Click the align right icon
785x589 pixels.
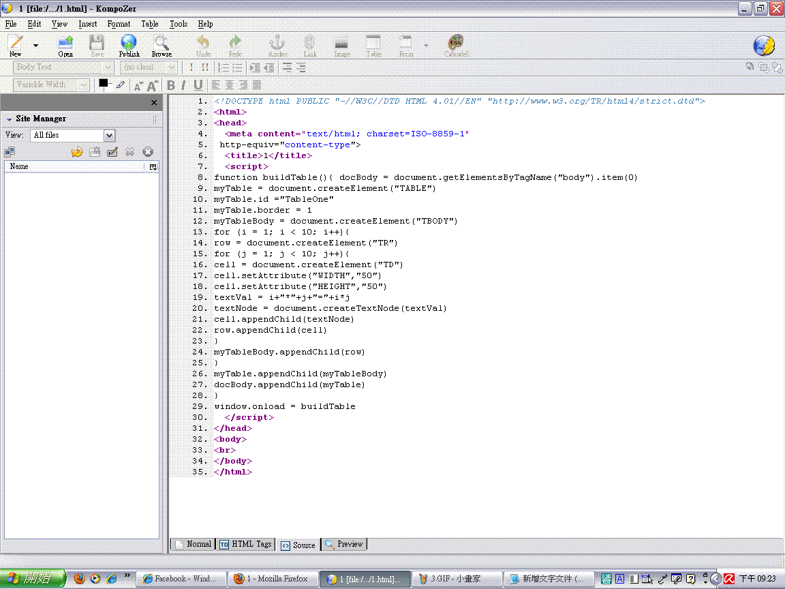click(243, 85)
